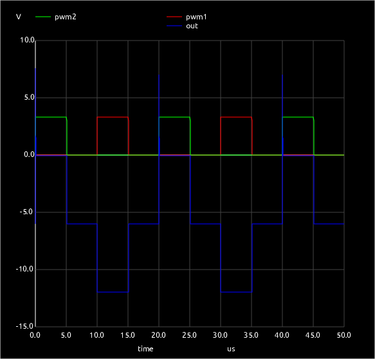Click the V axis unit label
The height and width of the screenshot is (359, 375).
[x=19, y=17]
